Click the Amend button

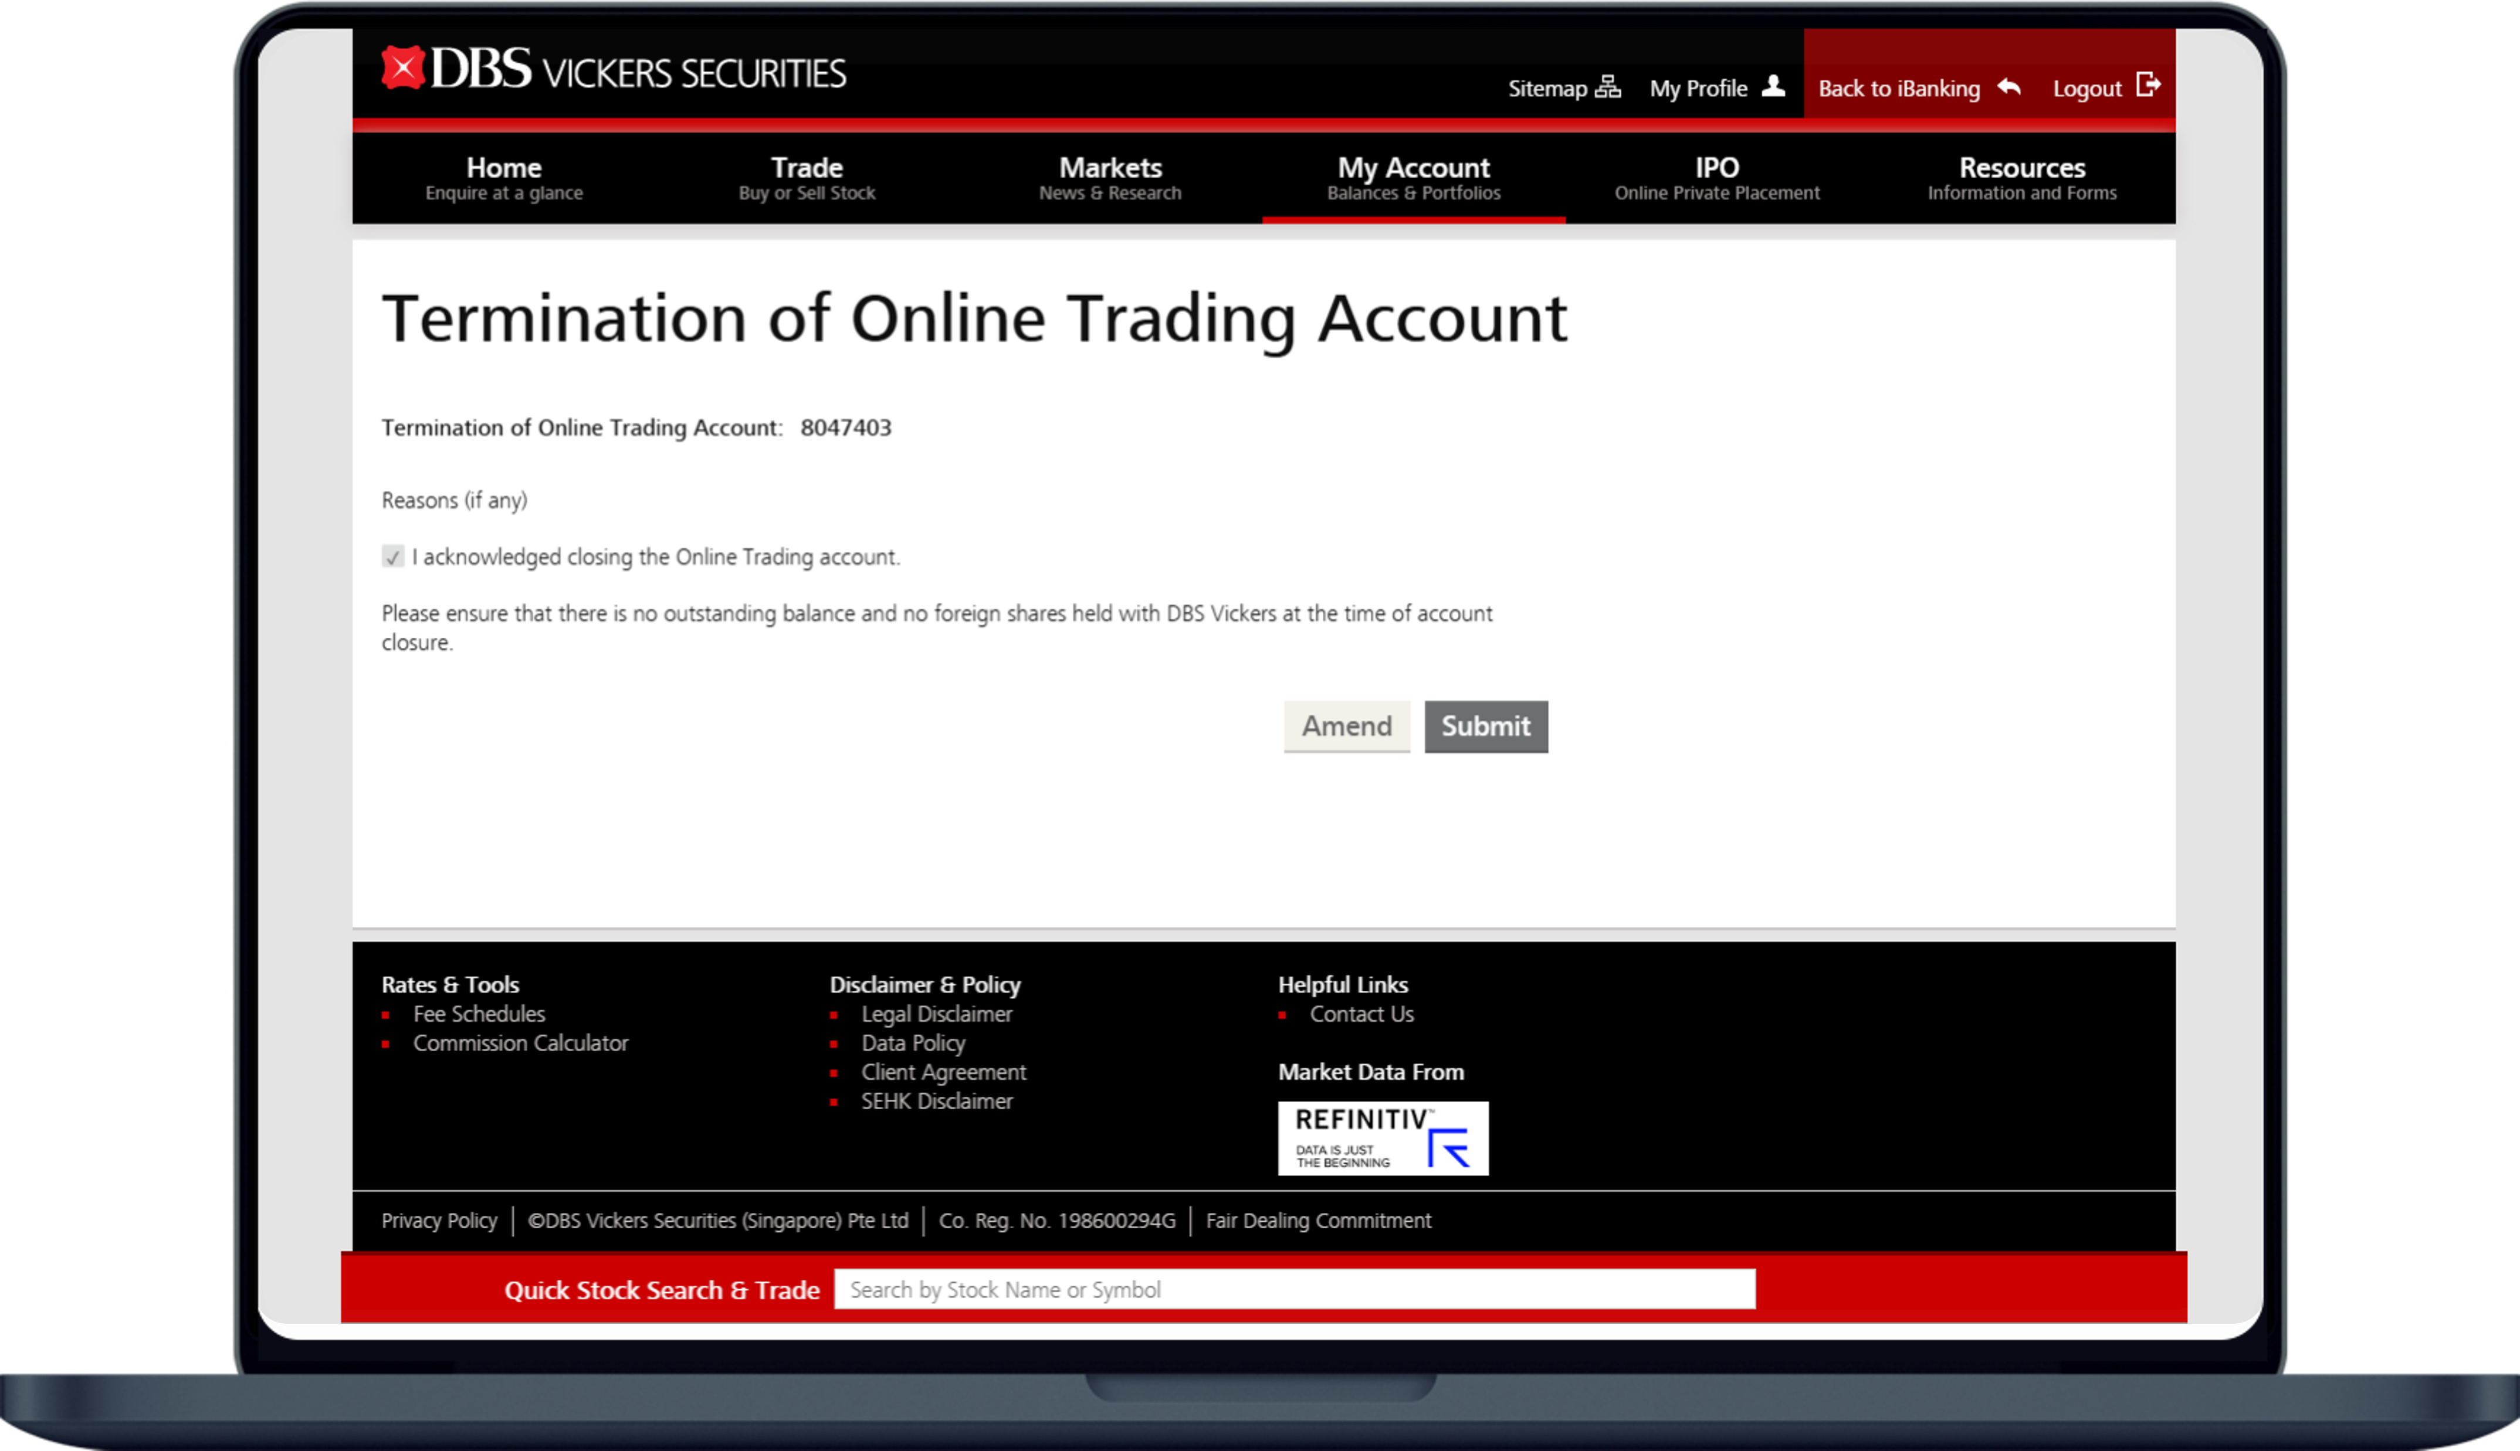(x=1347, y=726)
